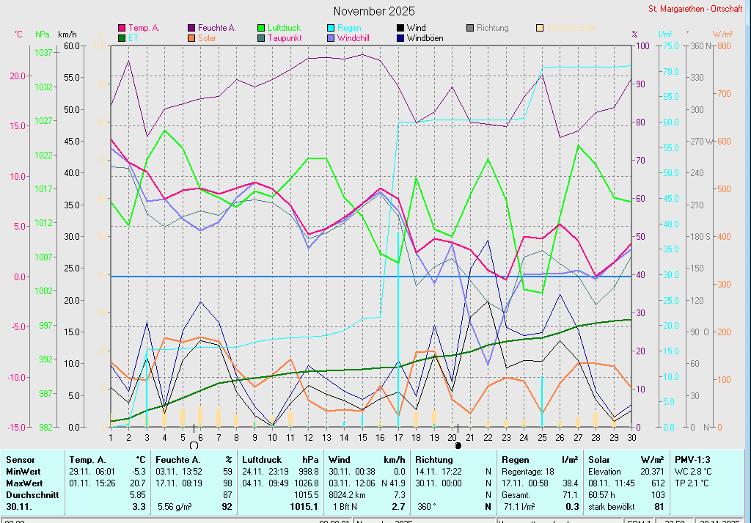Click the PMV-1:3 header in statistics panel
The width and height of the screenshot is (751, 523).
click(693, 460)
